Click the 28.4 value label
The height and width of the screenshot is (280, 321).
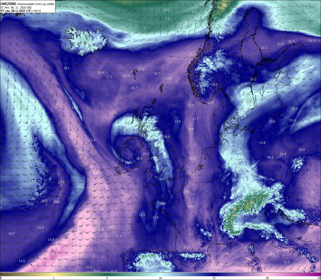pos(271,254)
